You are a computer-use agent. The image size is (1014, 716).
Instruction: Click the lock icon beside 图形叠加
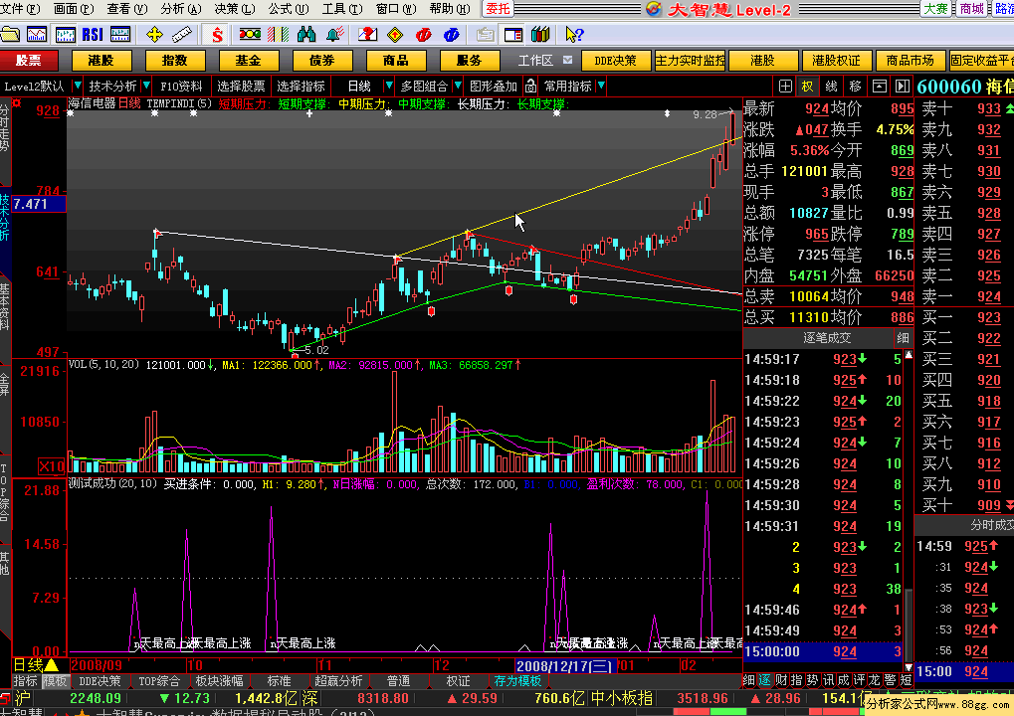(530, 86)
